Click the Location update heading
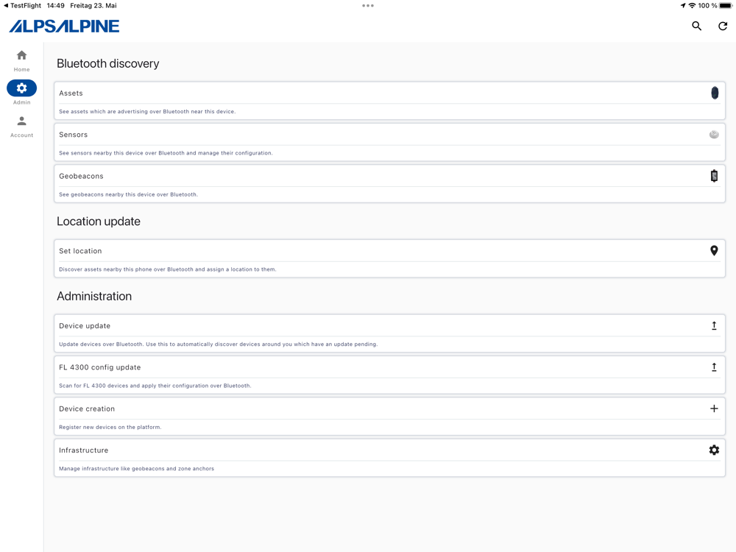 click(99, 221)
